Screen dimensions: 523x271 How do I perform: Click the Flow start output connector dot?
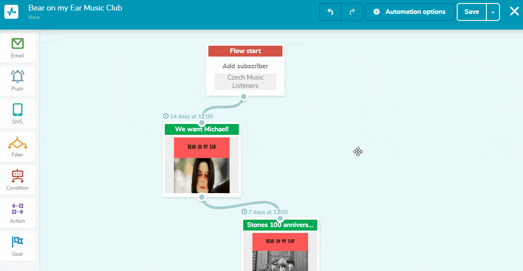point(244,97)
